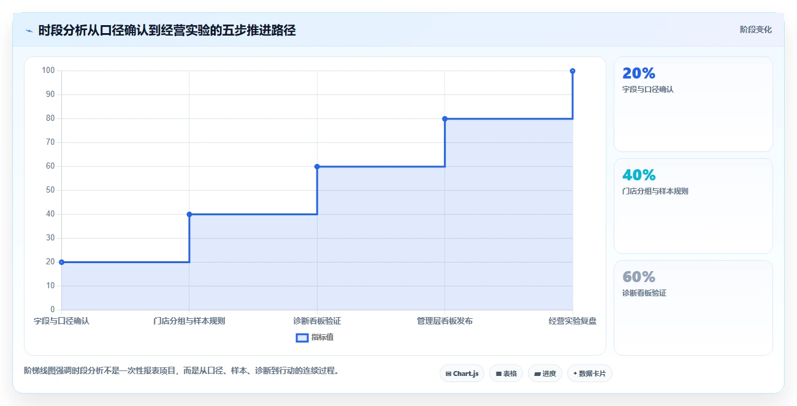
Task: Click the data point at value 80
Action: pyautogui.click(x=445, y=118)
